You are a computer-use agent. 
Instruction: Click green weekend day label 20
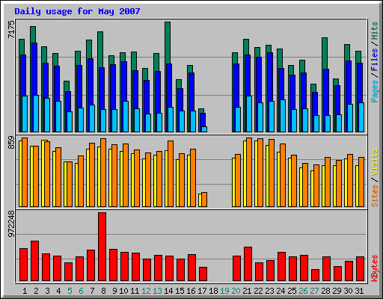236,291
